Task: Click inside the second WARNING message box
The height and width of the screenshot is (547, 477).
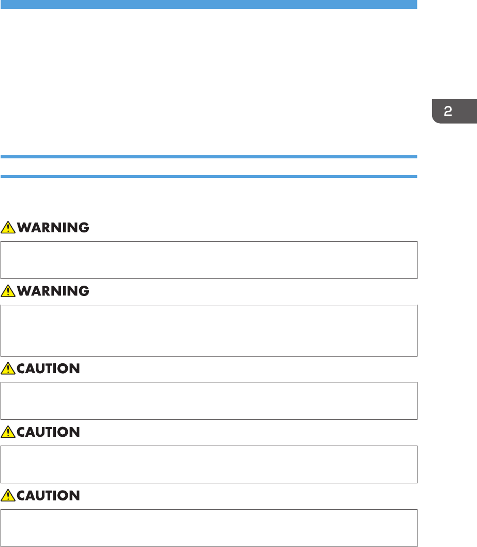Action: (x=208, y=330)
